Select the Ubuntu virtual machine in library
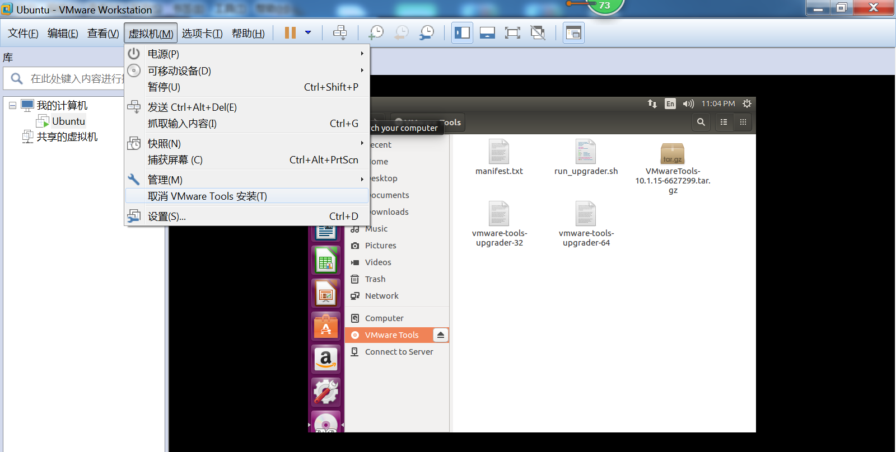 pyautogui.click(x=68, y=121)
